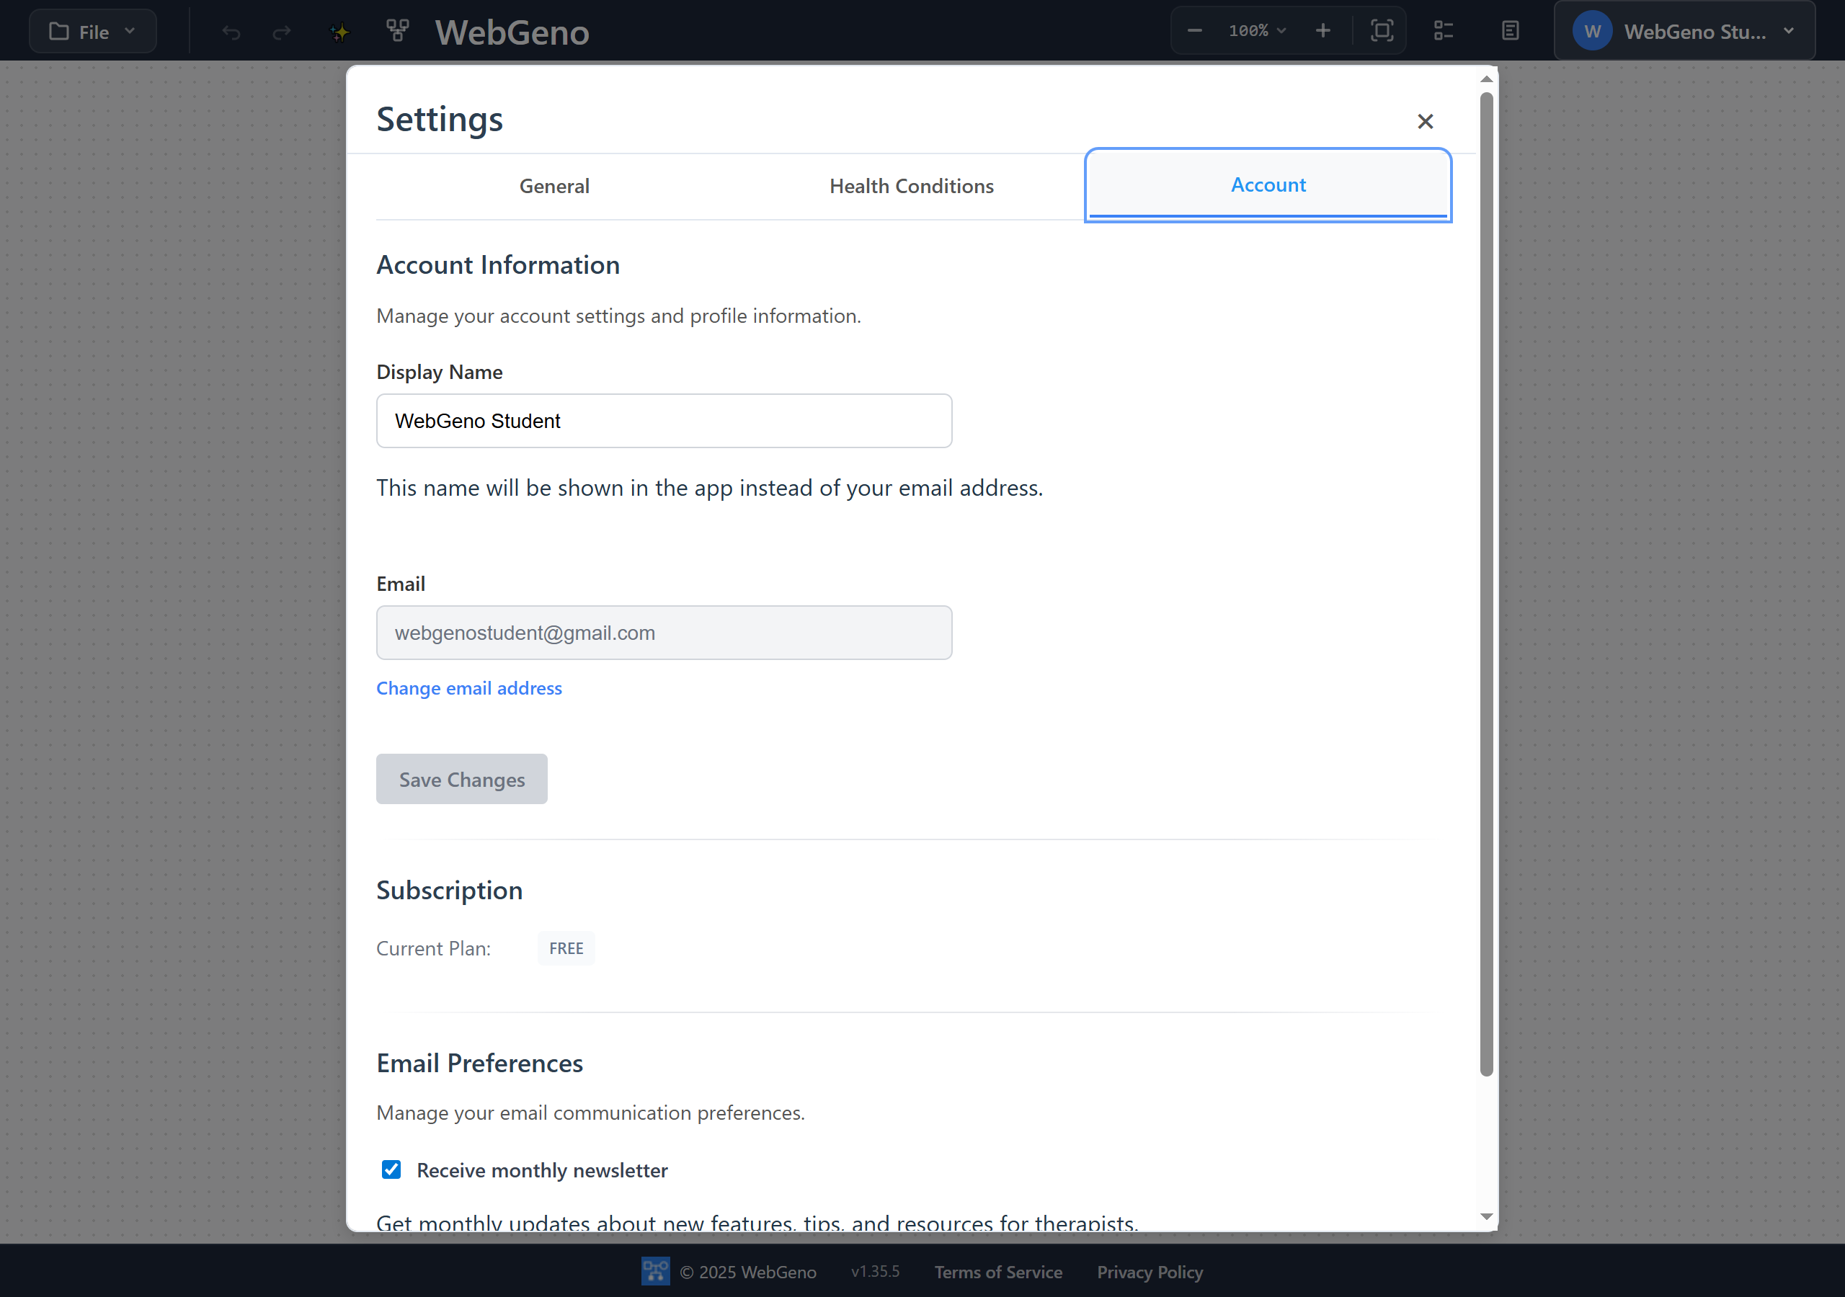
Task: Click the AI sparkle star icon
Action: 340,32
